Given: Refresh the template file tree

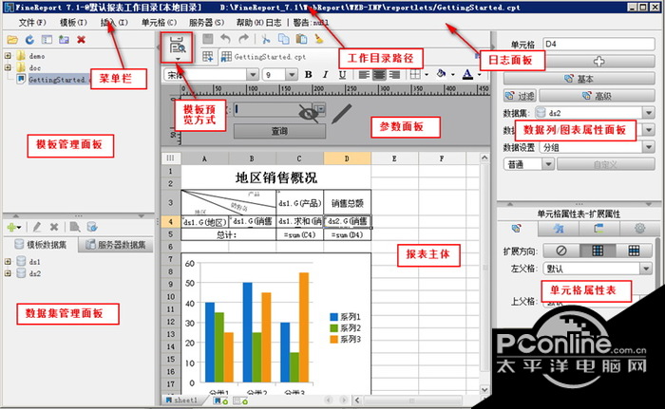Looking at the screenshot, I should [x=29, y=40].
